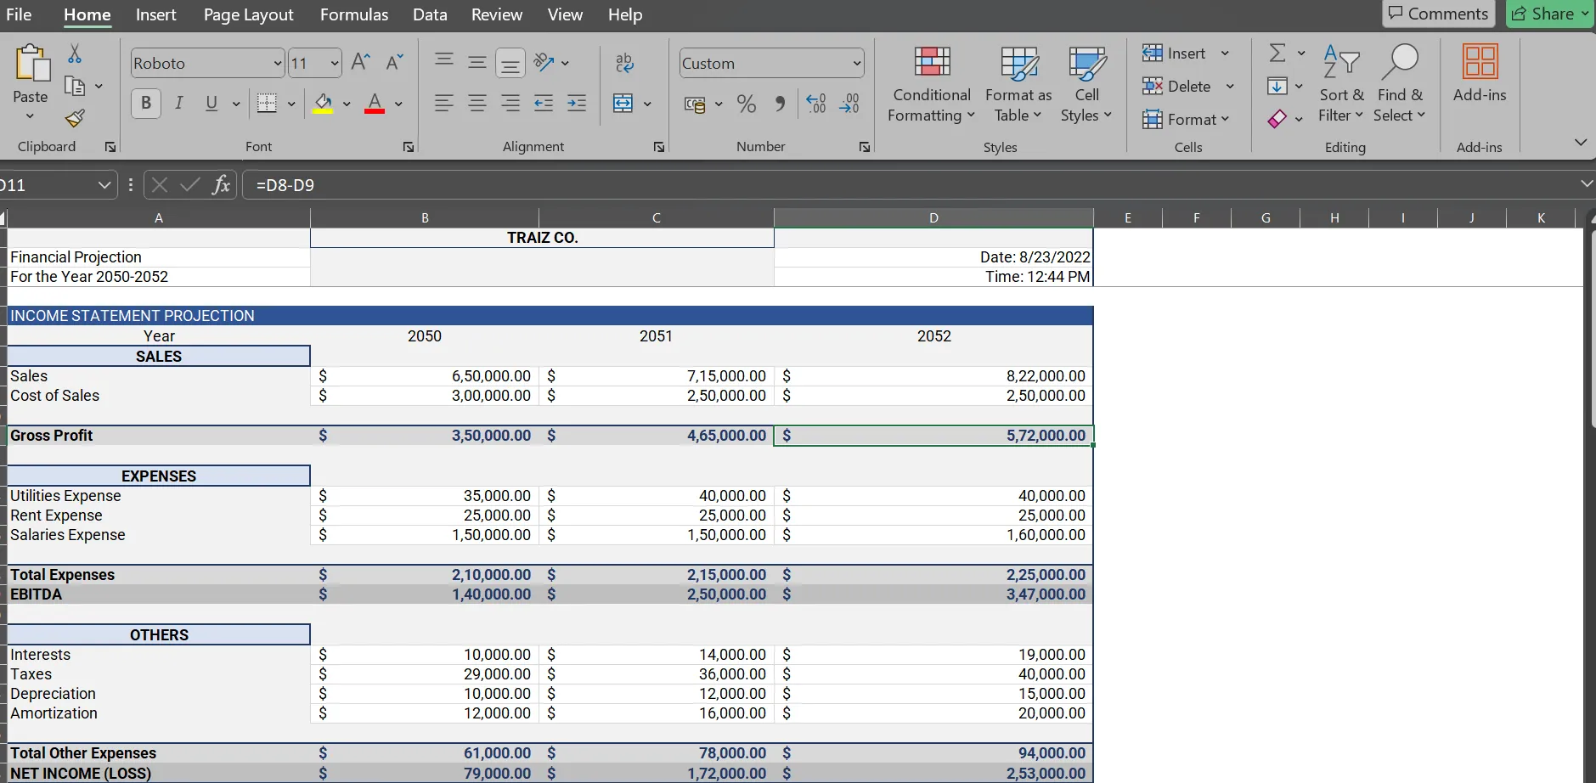Click the Copy icon

coord(75,86)
